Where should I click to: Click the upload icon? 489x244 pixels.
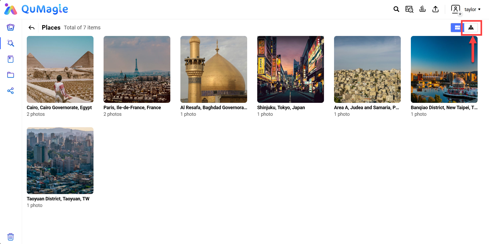click(435, 9)
